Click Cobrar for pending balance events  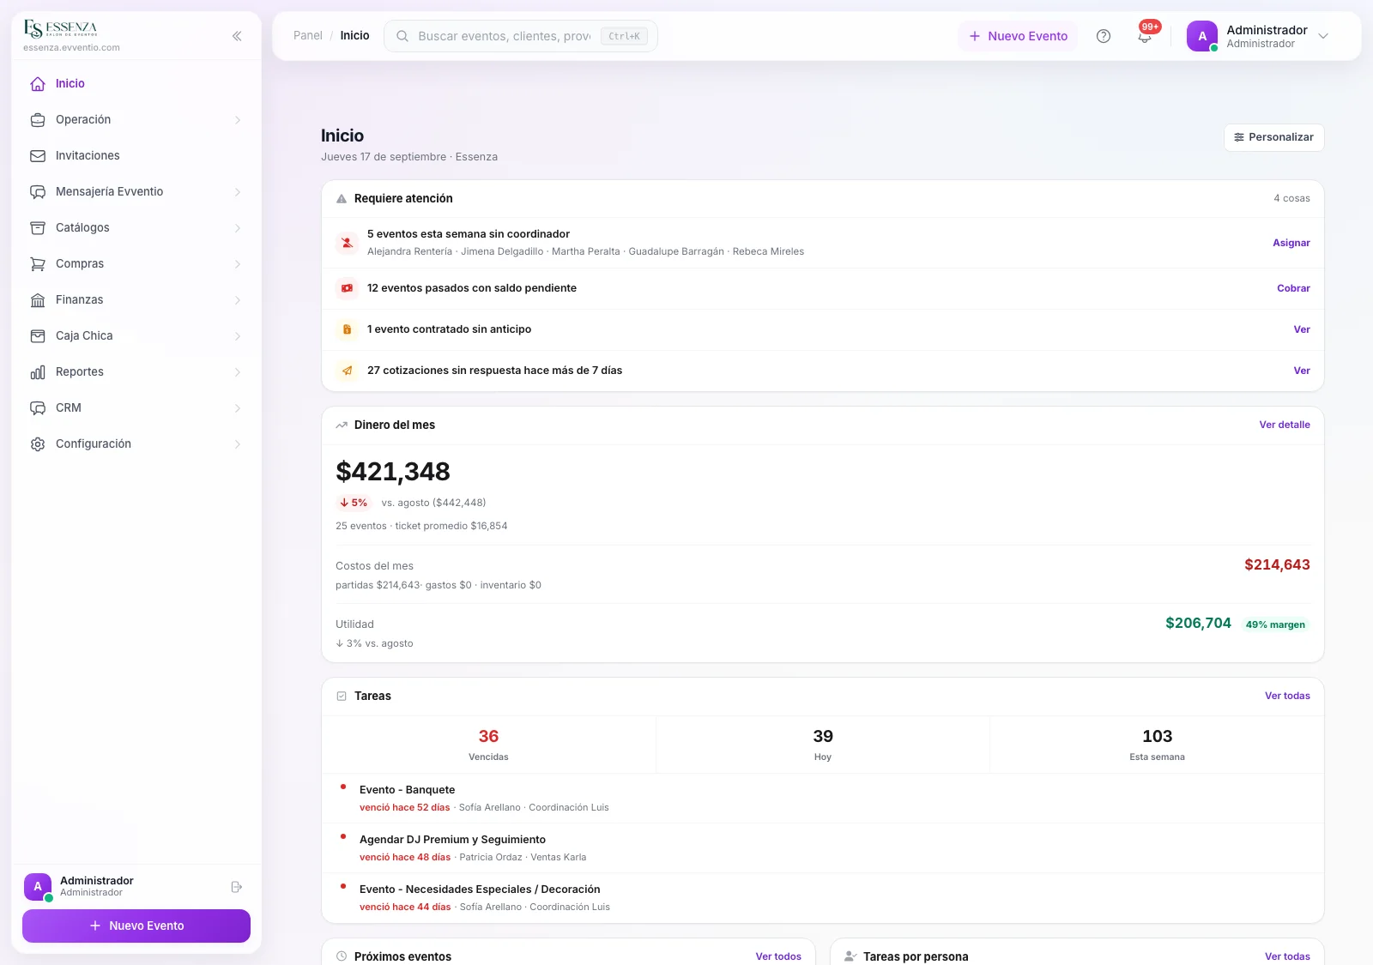click(x=1293, y=288)
